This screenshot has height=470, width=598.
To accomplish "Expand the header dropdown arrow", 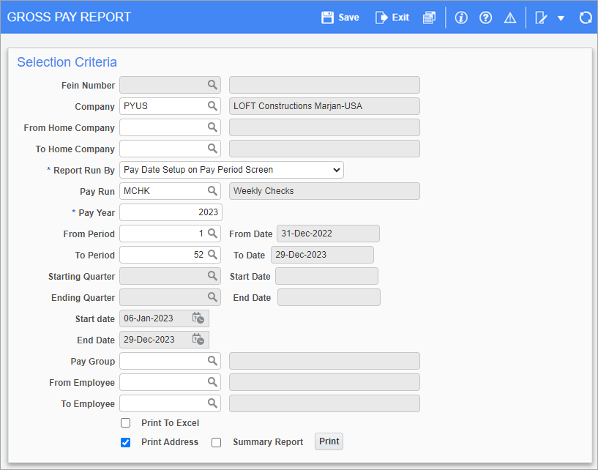I will pyautogui.click(x=561, y=18).
